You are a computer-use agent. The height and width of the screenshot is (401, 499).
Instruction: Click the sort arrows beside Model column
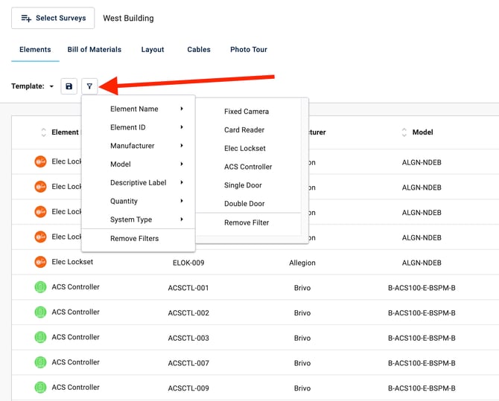coord(405,132)
